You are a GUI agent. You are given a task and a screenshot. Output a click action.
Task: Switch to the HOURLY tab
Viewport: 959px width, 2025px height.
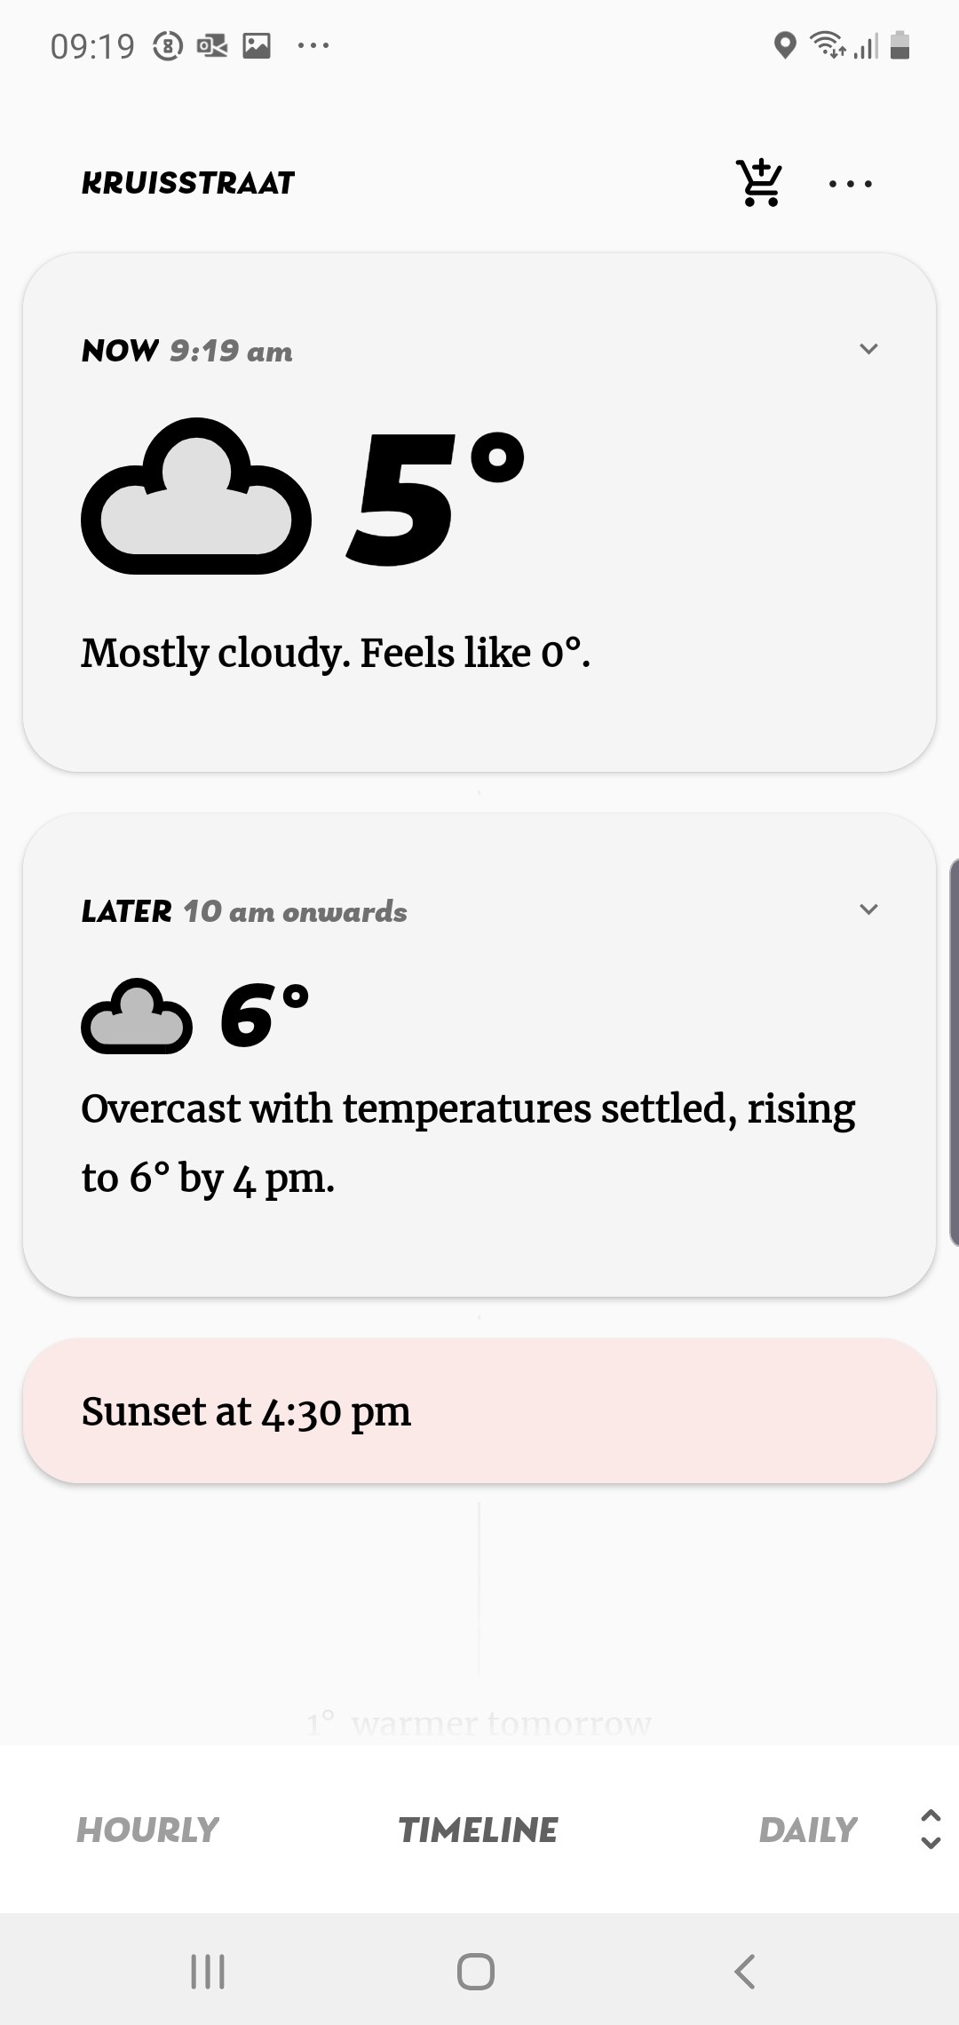147,1830
